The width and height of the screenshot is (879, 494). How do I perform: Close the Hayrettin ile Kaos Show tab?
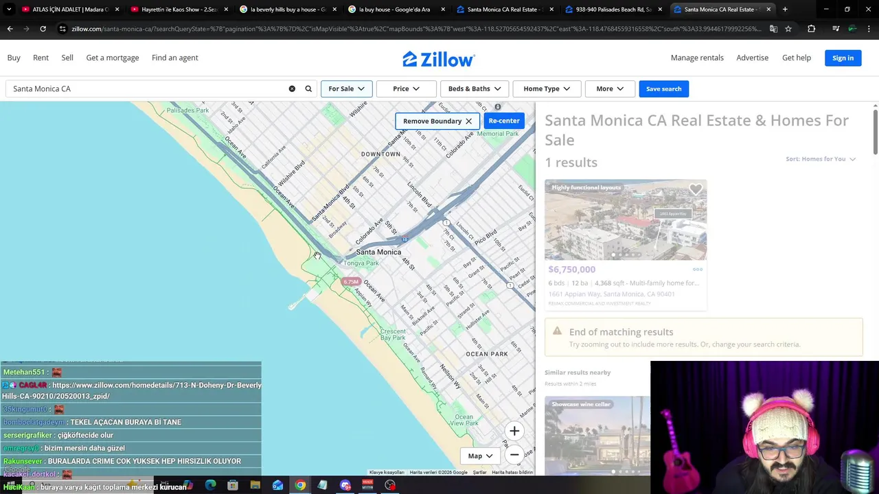click(226, 10)
